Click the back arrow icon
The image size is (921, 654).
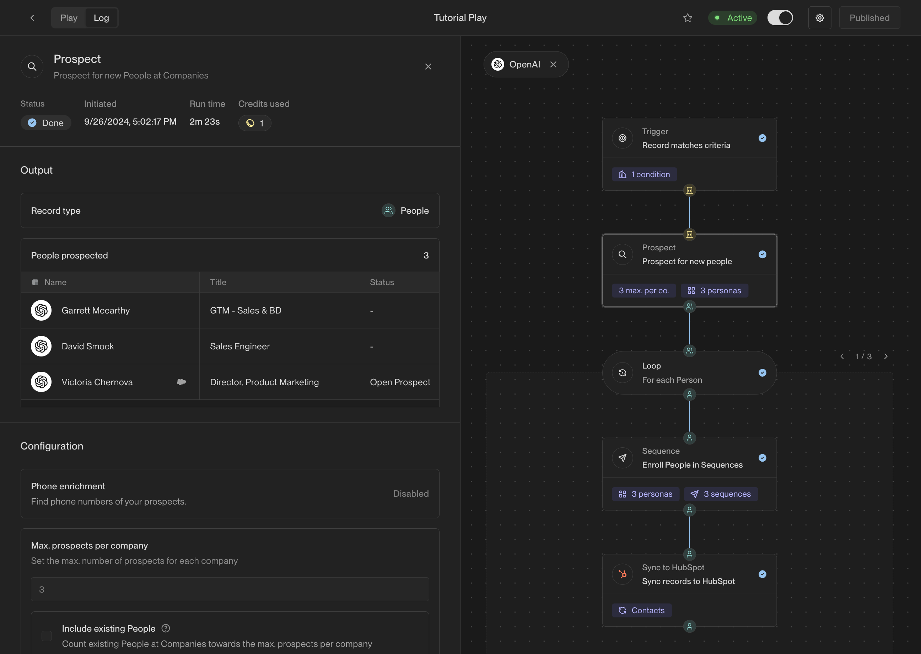32,18
